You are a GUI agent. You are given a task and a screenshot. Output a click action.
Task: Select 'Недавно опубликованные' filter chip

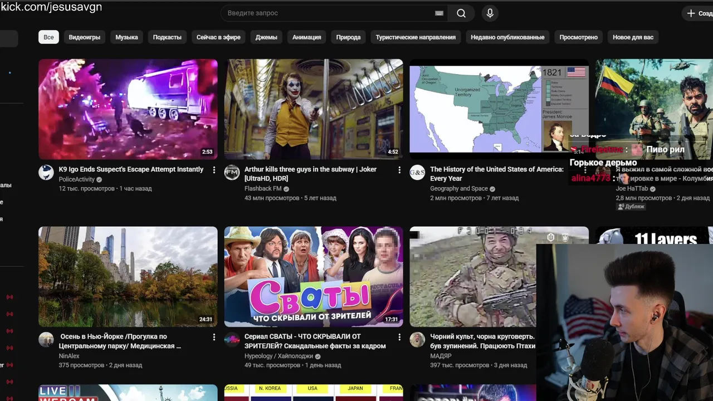(507, 37)
